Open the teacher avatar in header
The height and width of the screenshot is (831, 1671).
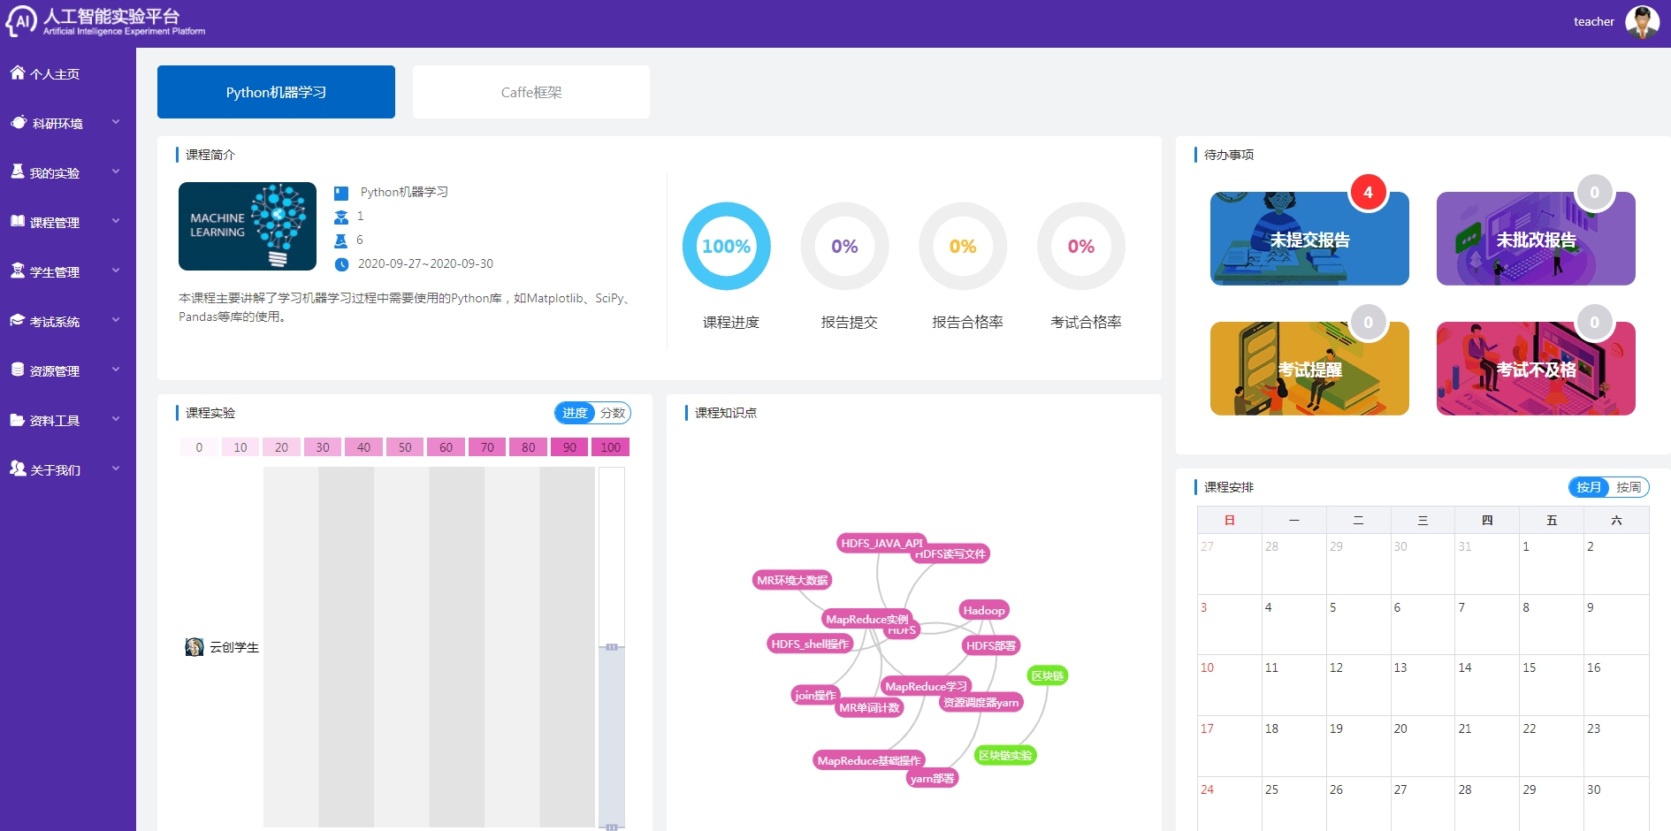pos(1642,22)
